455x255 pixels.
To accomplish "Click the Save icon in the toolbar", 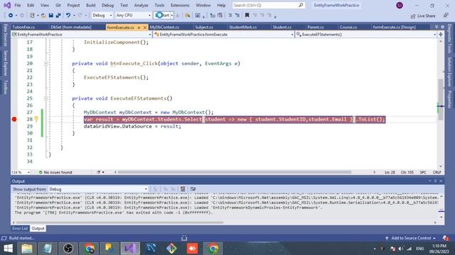I will point(50,16).
